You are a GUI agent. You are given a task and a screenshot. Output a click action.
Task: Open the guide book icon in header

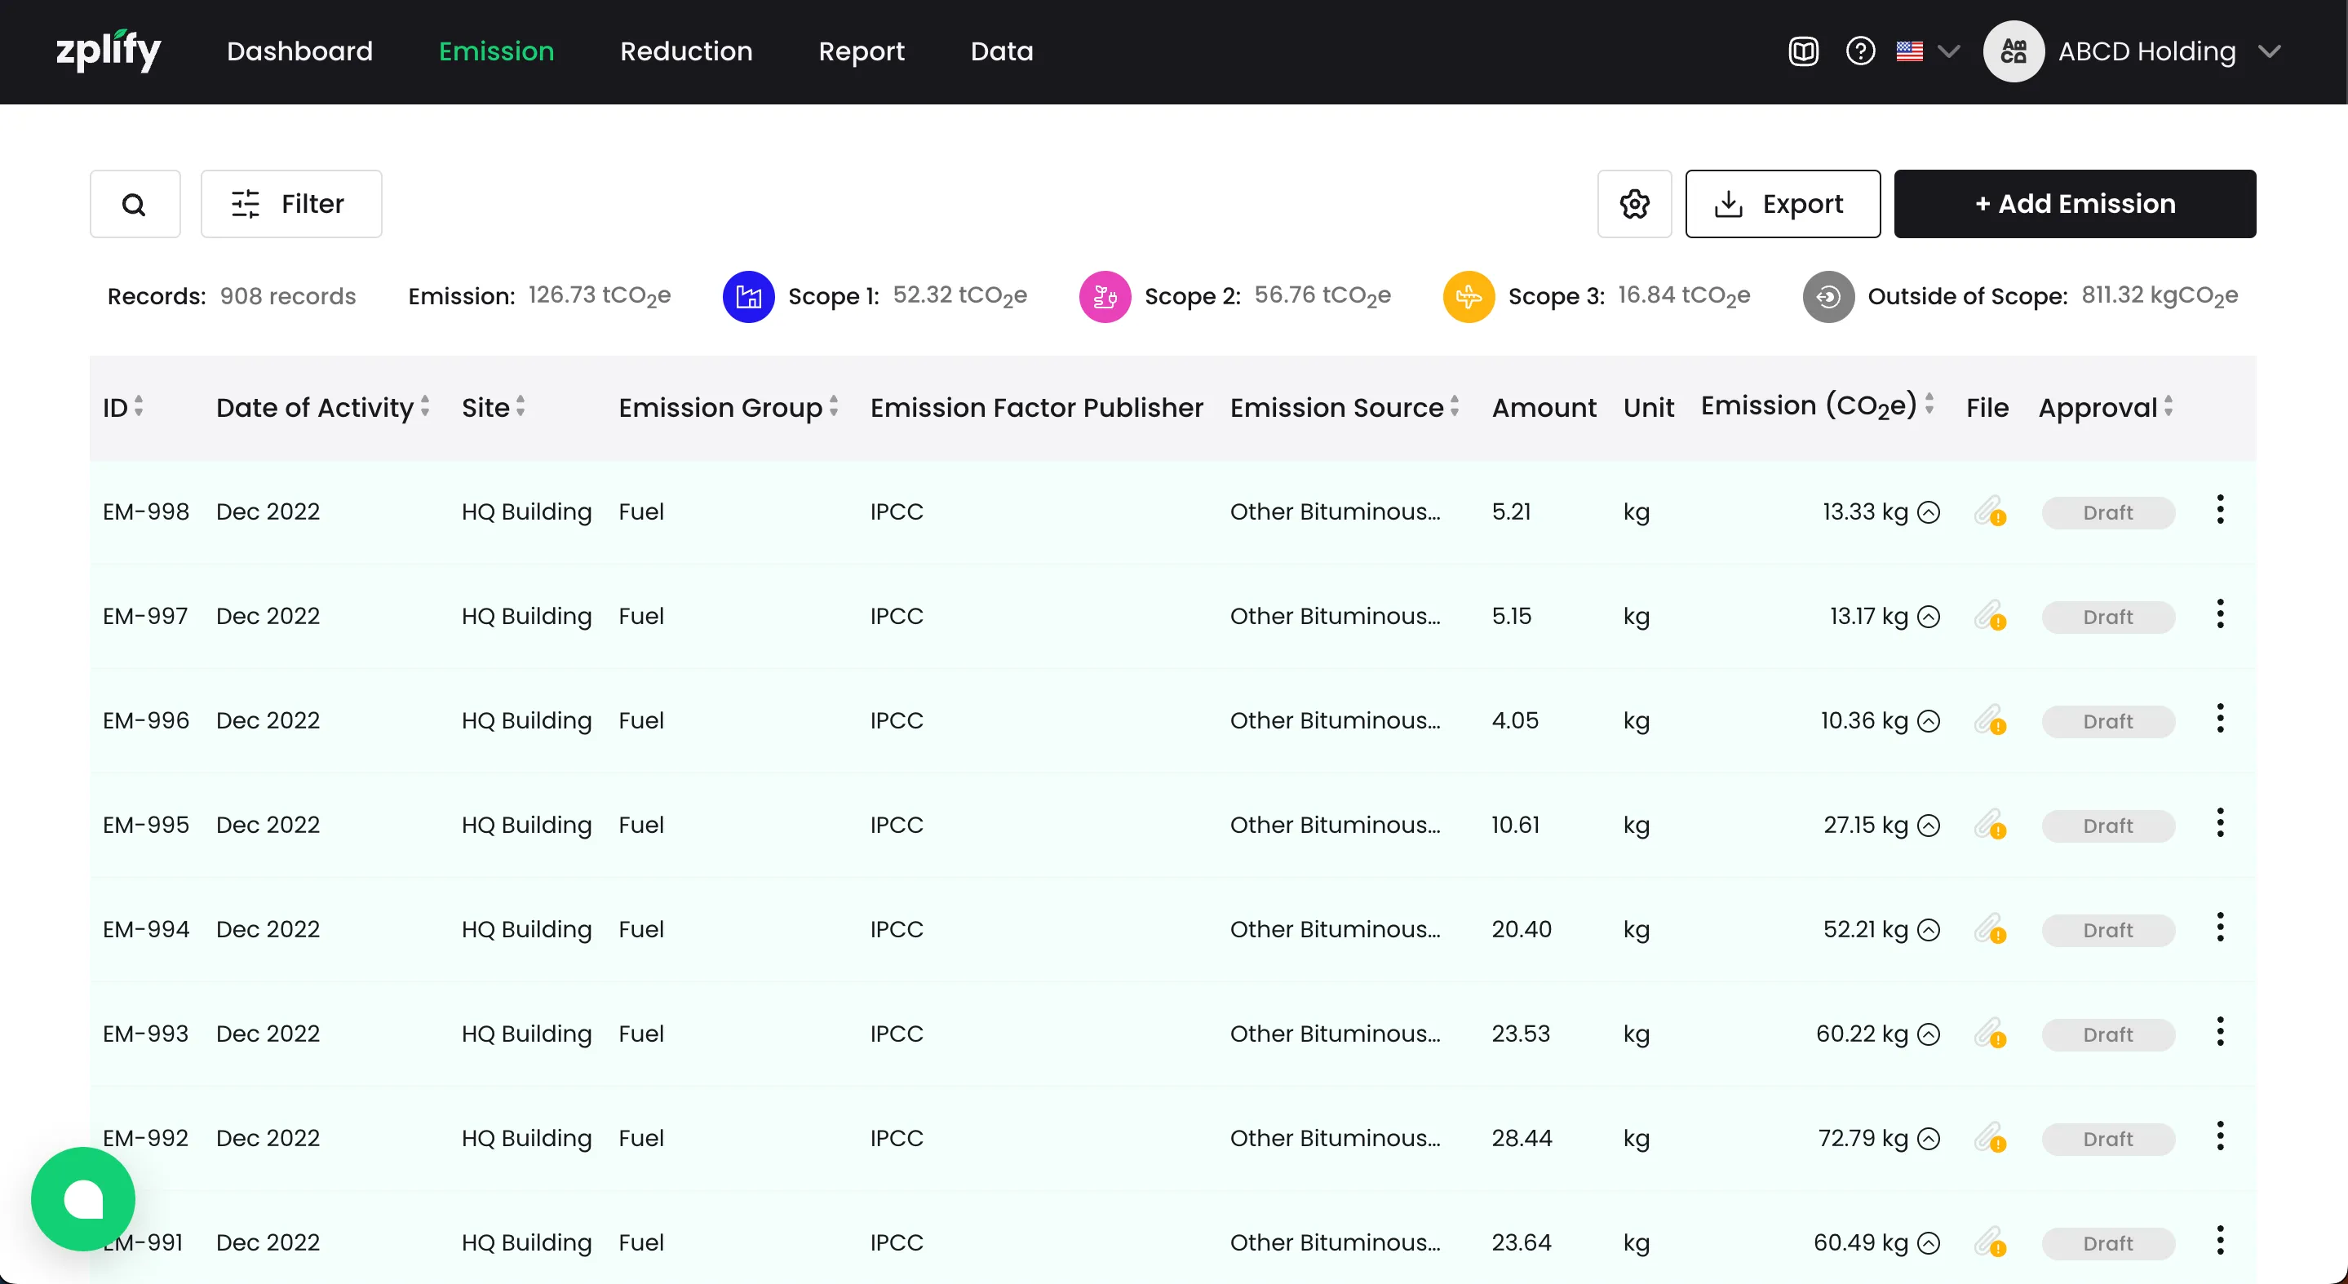pyautogui.click(x=1803, y=51)
